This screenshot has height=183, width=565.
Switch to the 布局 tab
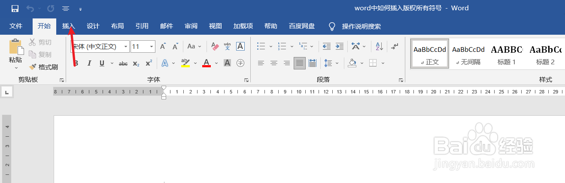click(117, 26)
